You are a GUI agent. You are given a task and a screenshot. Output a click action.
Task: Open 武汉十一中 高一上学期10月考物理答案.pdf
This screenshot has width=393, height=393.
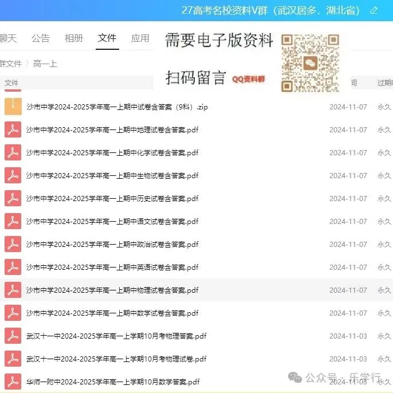(x=116, y=336)
